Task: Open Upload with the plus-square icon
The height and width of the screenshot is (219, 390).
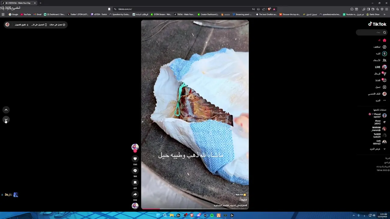Action: [x=385, y=87]
